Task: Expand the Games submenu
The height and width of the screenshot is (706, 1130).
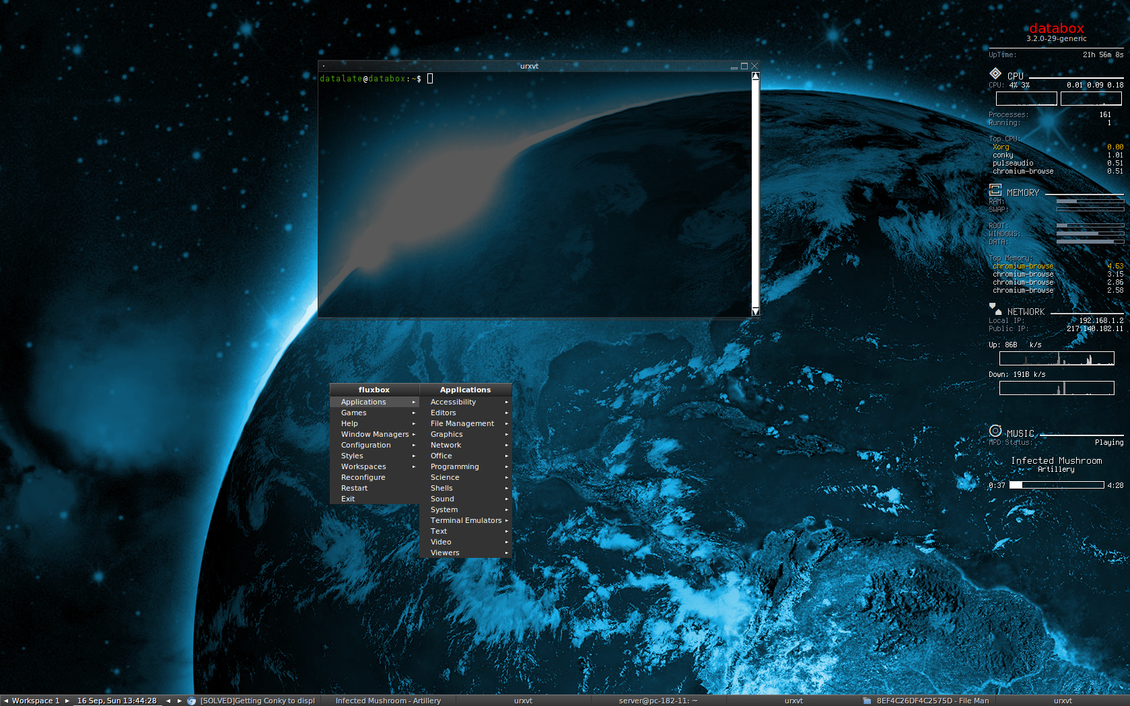Action: point(374,413)
